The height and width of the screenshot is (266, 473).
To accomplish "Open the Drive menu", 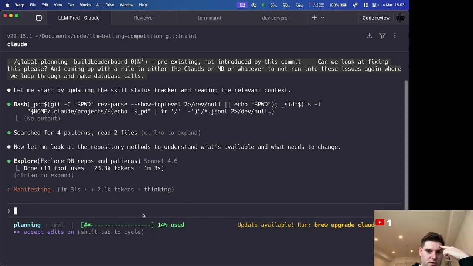I will click(110, 5).
